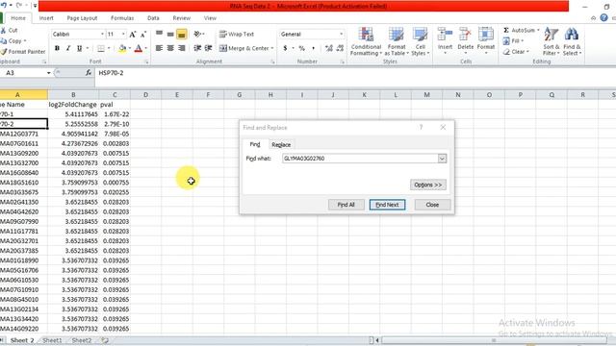The image size is (616, 346).
Task: Align text left
Action: coord(159,48)
